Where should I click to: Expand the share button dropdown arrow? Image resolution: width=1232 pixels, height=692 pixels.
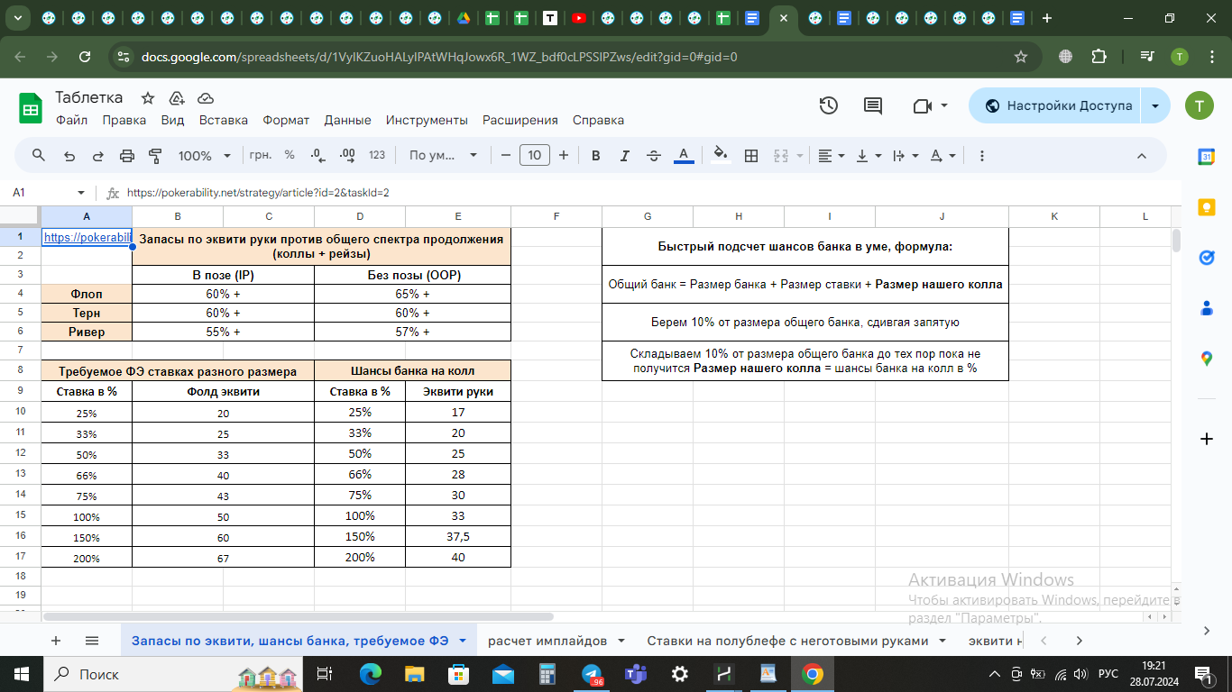1155,105
